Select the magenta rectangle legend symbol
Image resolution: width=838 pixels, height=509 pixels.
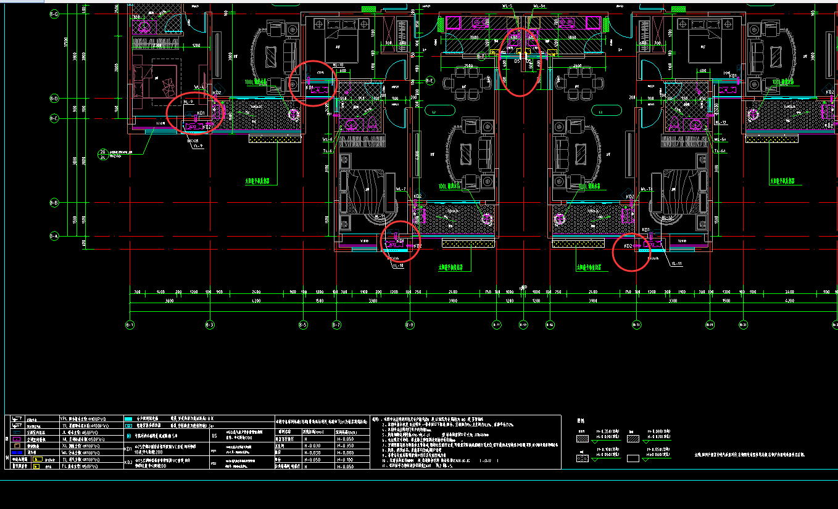click(17, 439)
